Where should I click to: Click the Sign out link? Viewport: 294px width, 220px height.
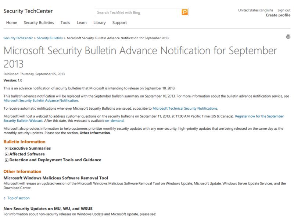coord(284,10)
